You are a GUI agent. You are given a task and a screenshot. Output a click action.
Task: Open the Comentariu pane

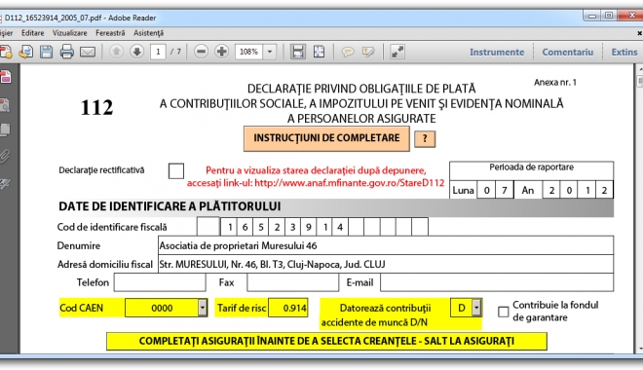pyautogui.click(x=568, y=52)
